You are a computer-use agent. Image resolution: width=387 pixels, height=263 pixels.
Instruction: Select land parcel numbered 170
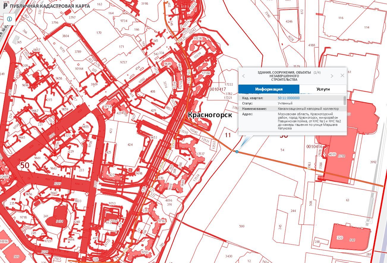click(x=99, y=33)
